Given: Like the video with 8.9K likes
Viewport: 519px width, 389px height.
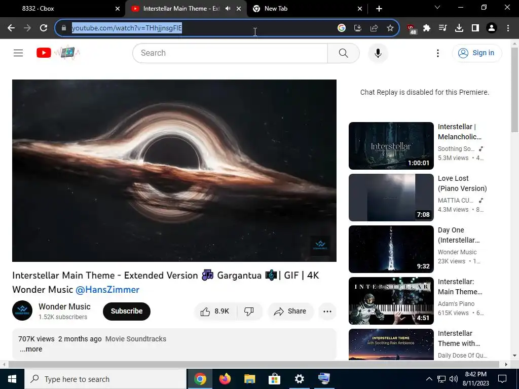Looking at the screenshot, I should pyautogui.click(x=215, y=312).
